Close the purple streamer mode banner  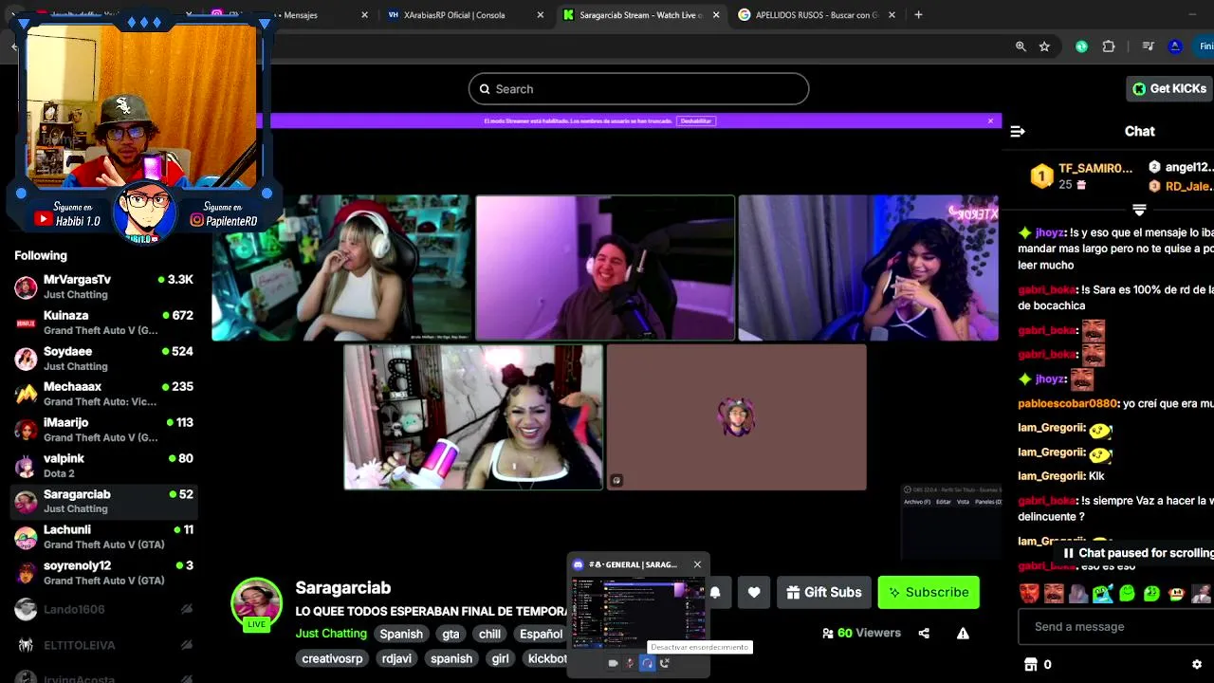coord(990,120)
